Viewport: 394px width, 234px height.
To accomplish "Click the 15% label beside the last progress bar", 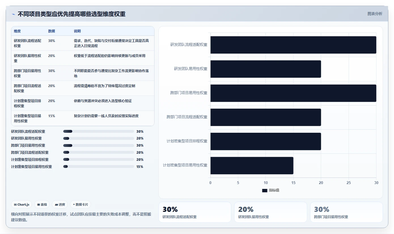I will coord(140,167).
